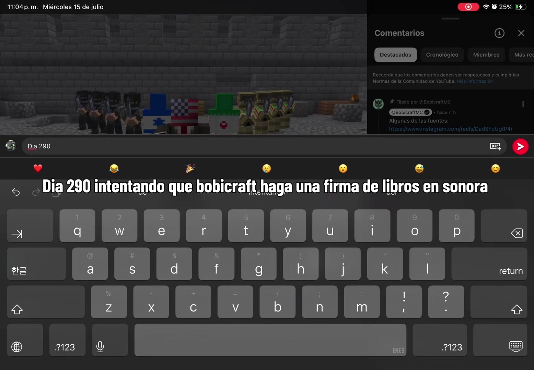The height and width of the screenshot is (370, 534).
Task: Tap the battery charging indicator
Action: coord(521,7)
